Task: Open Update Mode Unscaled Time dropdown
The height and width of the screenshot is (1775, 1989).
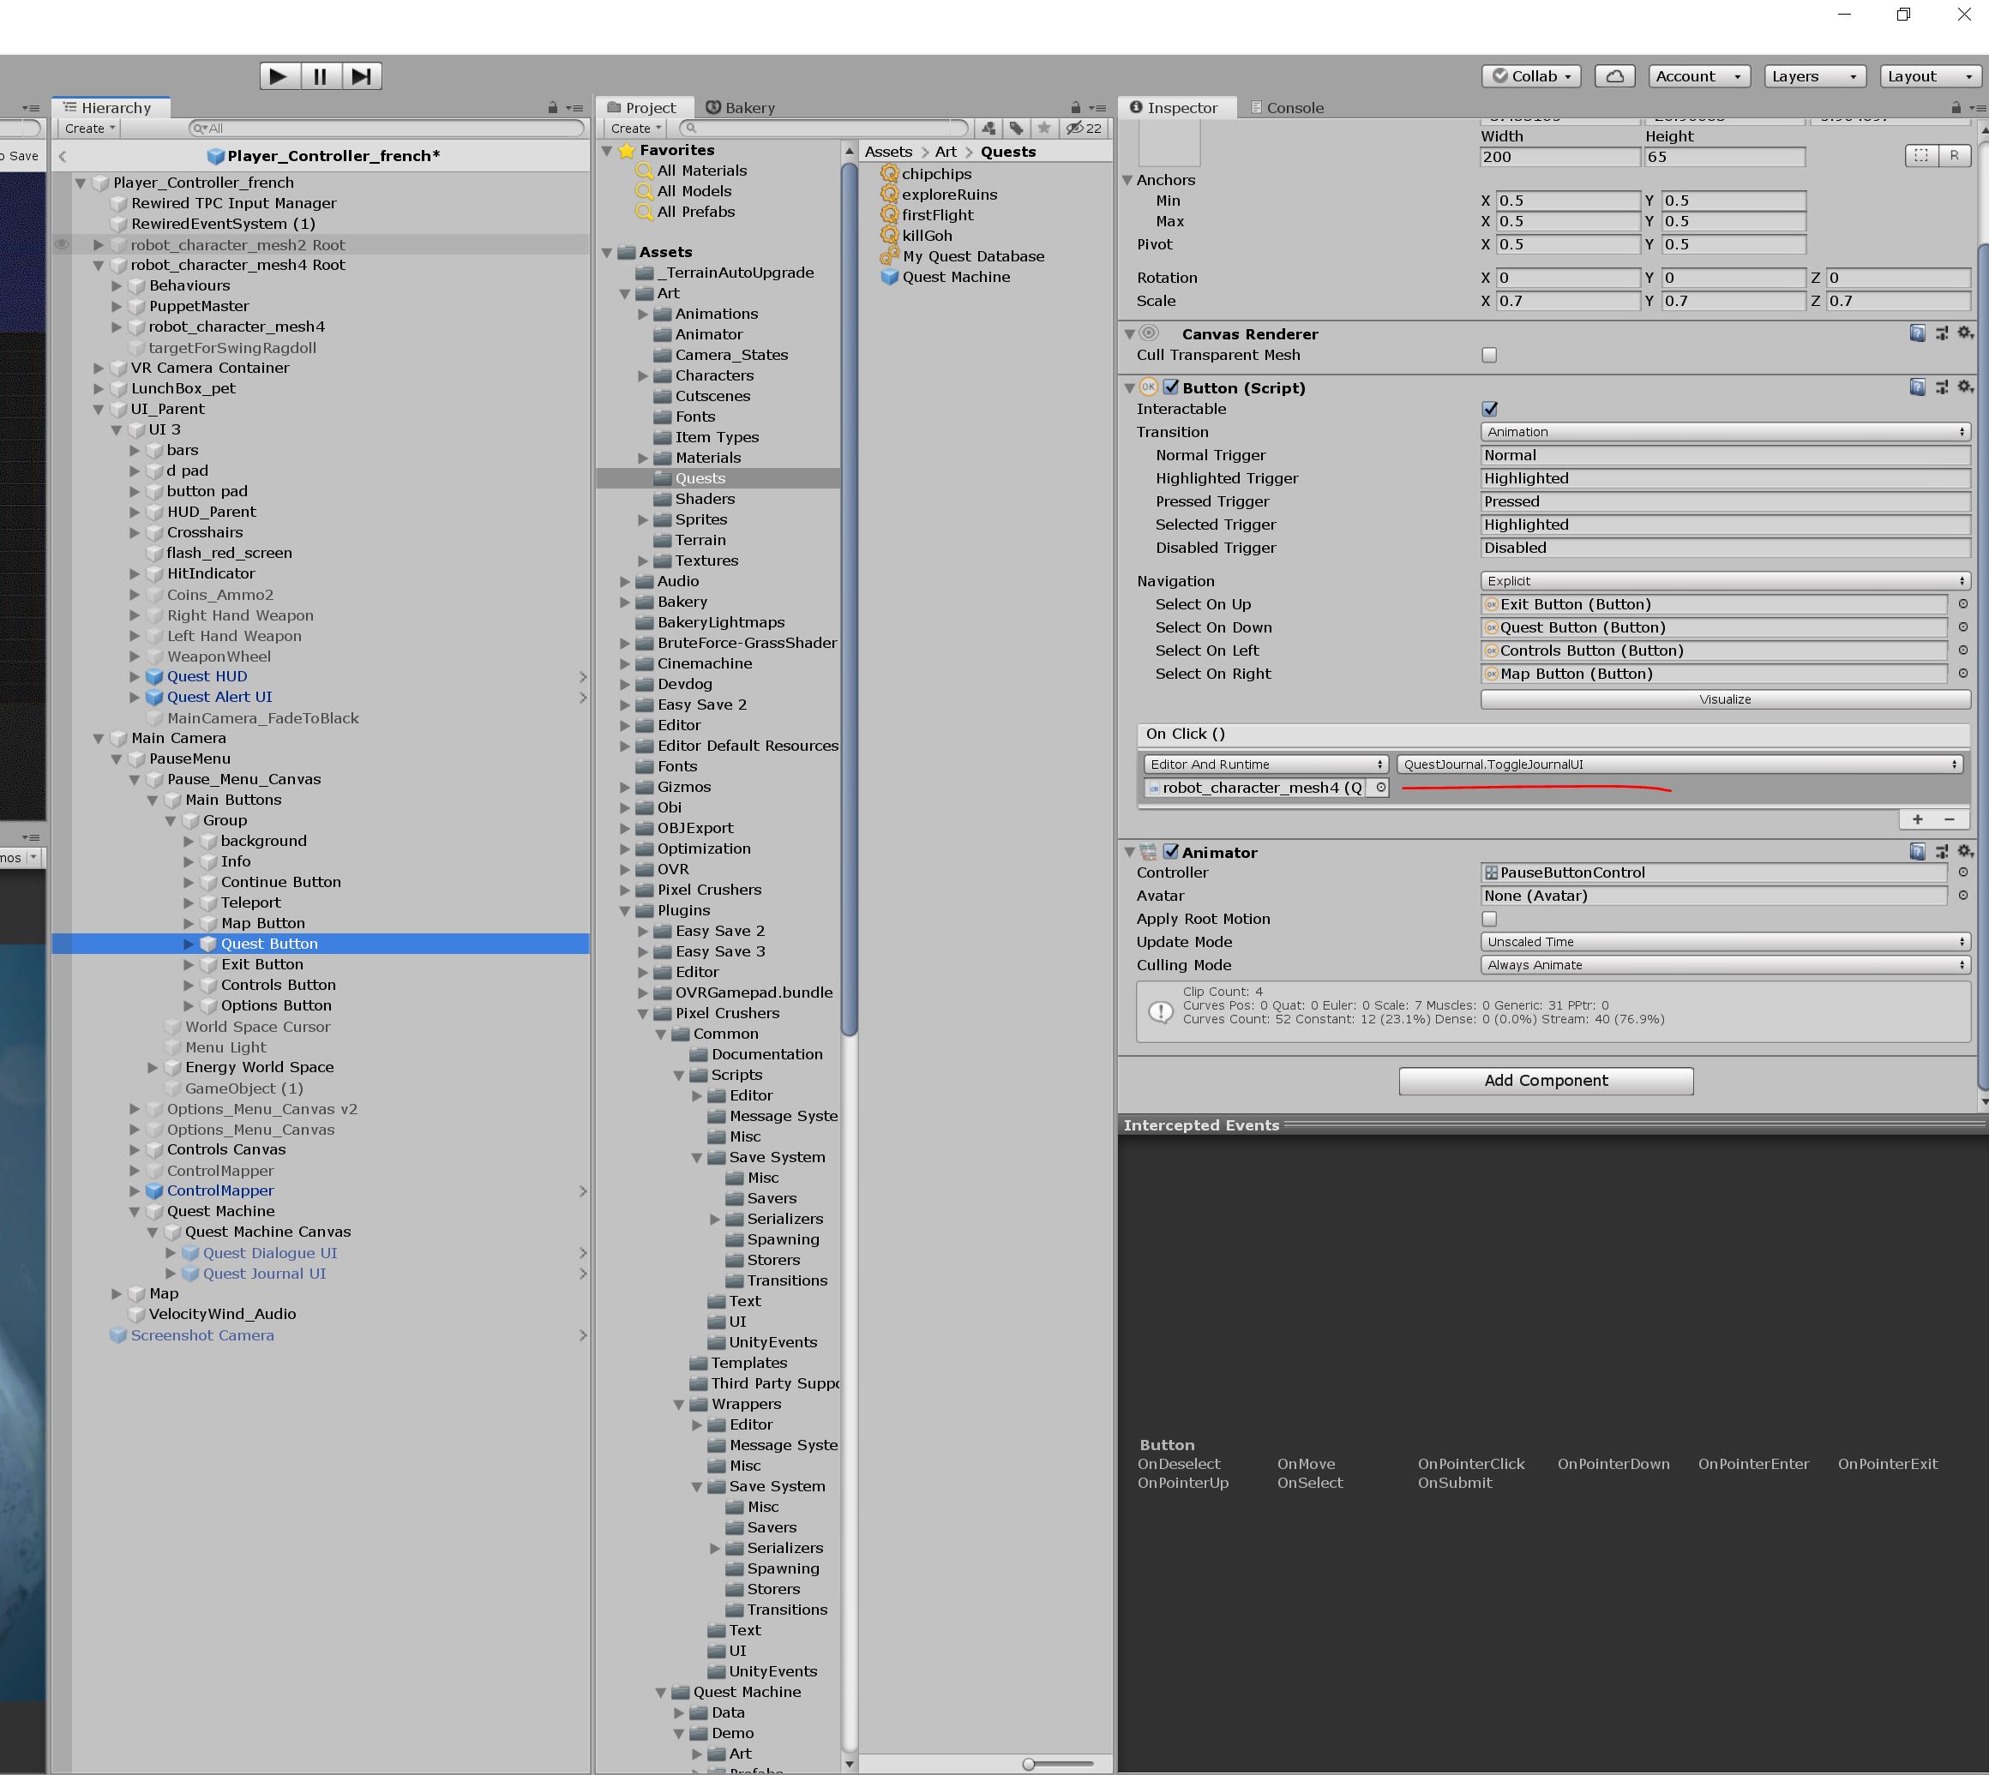Action: pyautogui.click(x=1725, y=942)
